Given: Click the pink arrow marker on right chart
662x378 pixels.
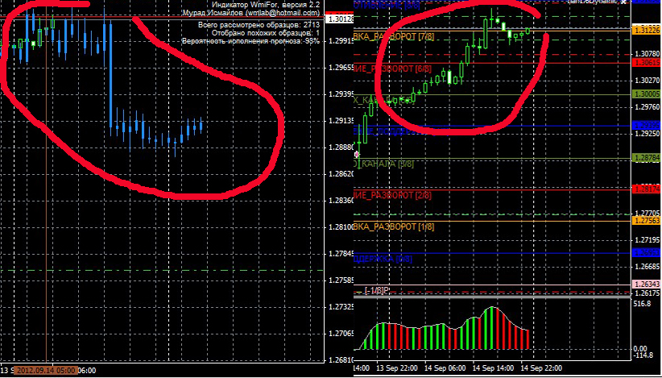Looking at the screenshot, I should (358, 155).
